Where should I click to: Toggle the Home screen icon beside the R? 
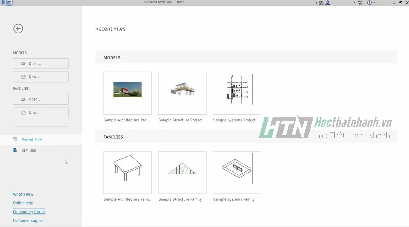9,2
